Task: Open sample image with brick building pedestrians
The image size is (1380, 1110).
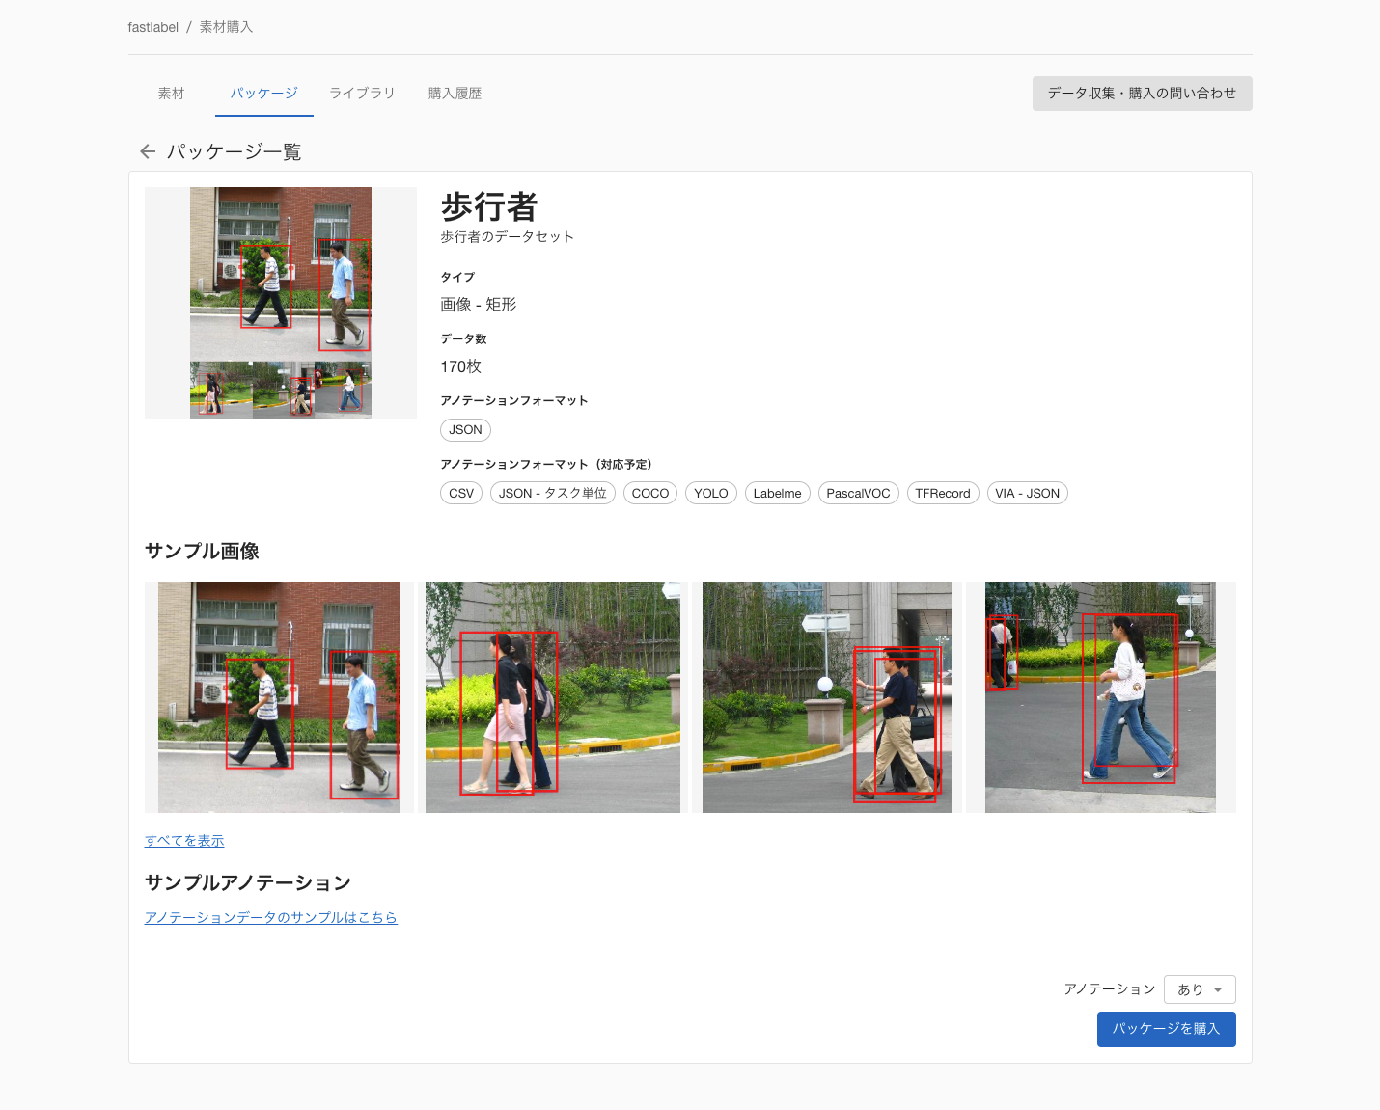Action: tap(279, 697)
